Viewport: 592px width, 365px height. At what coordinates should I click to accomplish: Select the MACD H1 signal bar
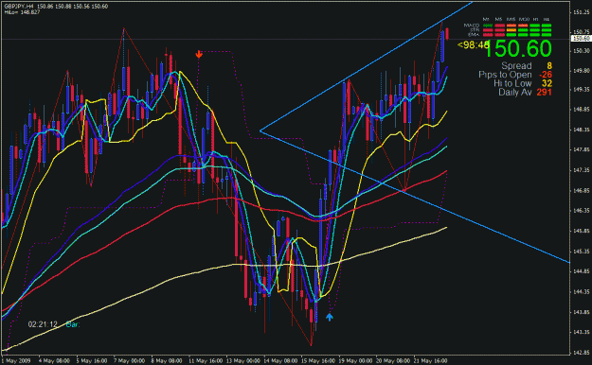point(534,26)
